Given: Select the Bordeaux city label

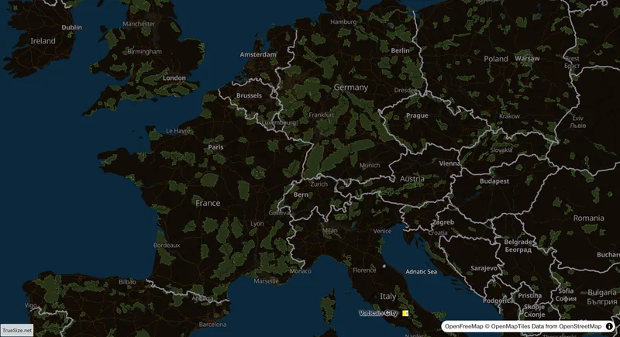Looking at the screenshot, I should coord(167,246).
